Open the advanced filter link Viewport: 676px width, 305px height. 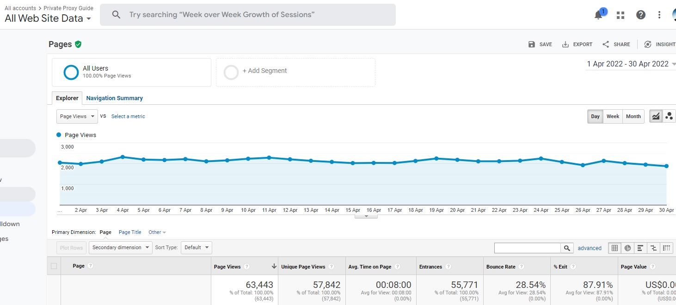(590, 248)
